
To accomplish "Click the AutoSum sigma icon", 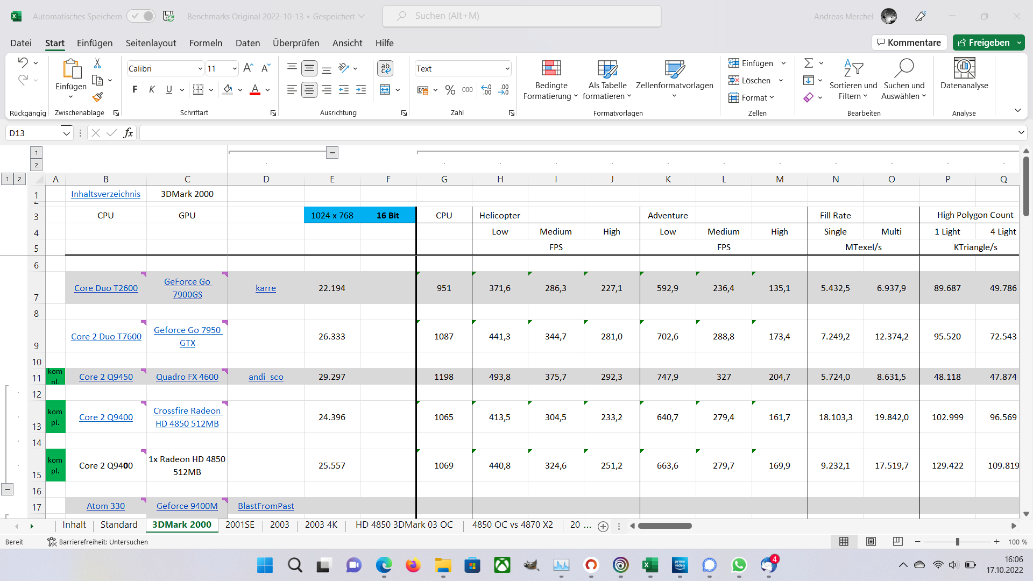I will [808, 63].
